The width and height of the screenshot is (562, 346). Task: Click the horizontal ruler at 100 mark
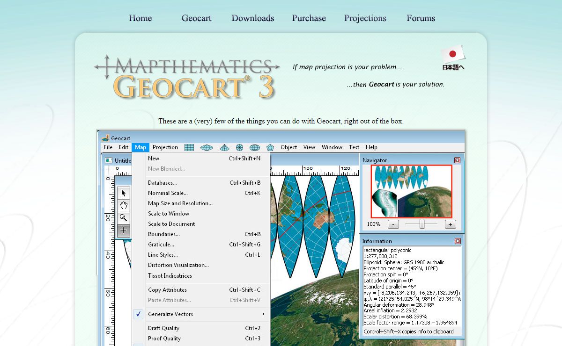(x=308, y=168)
